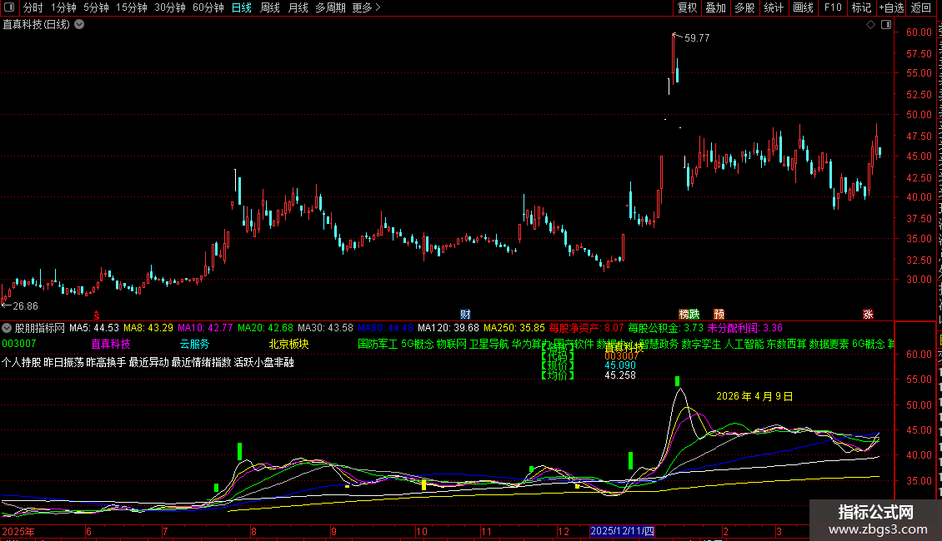Click the 复权 button
Viewport: 942px width, 541px height.
click(x=687, y=8)
